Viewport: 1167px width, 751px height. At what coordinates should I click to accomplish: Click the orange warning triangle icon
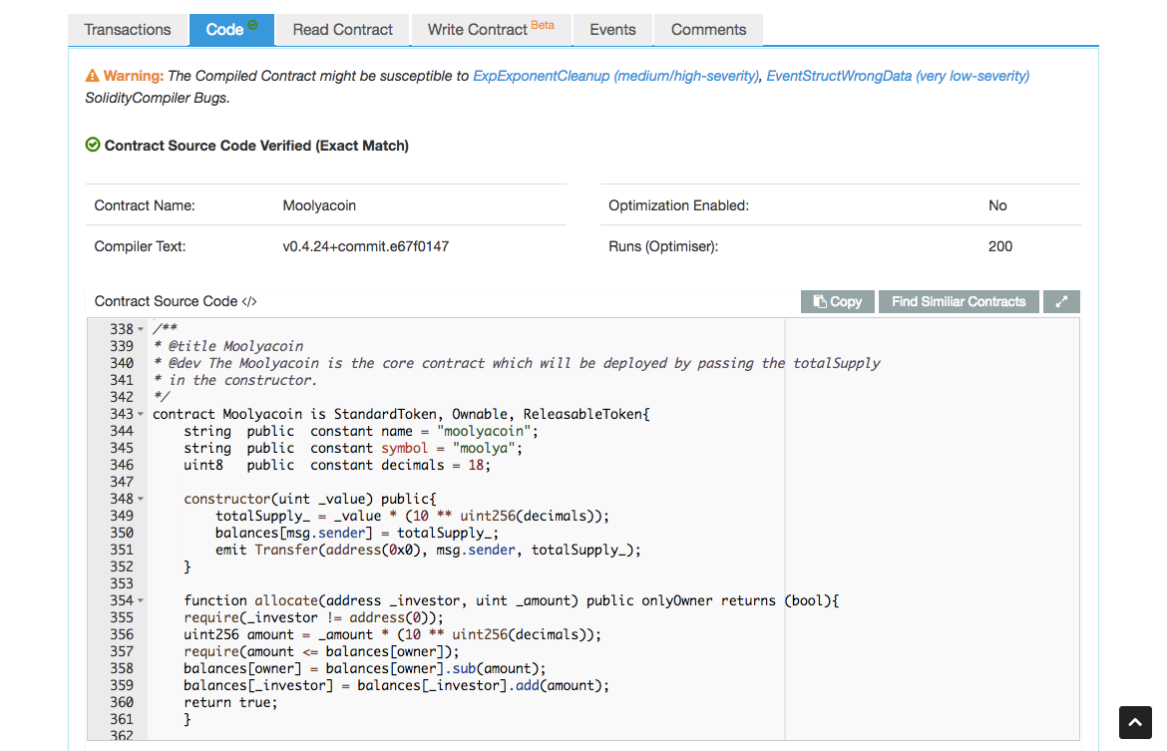click(x=93, y=76)
